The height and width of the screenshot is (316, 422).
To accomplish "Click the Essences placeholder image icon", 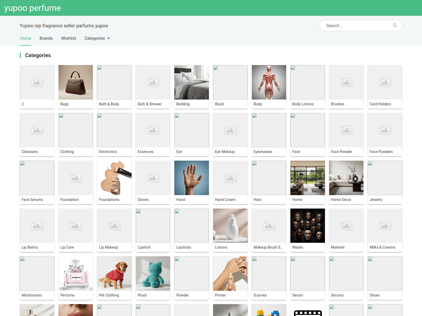I will [153, 130].
